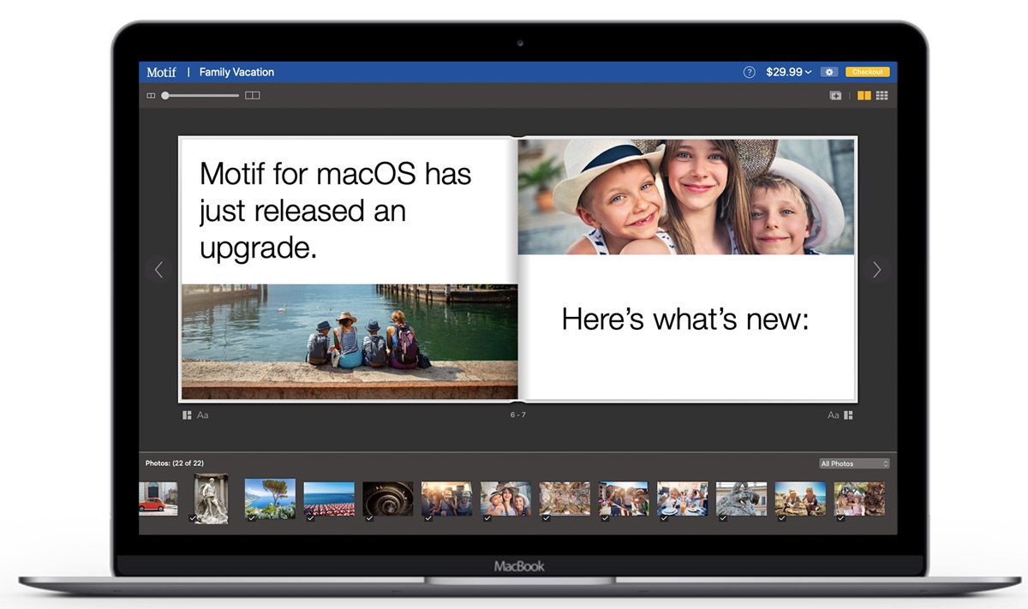Viewport: 1028px width, 609px height.
Task: Open the right page layout options icon
Action: tap(848, 415)
